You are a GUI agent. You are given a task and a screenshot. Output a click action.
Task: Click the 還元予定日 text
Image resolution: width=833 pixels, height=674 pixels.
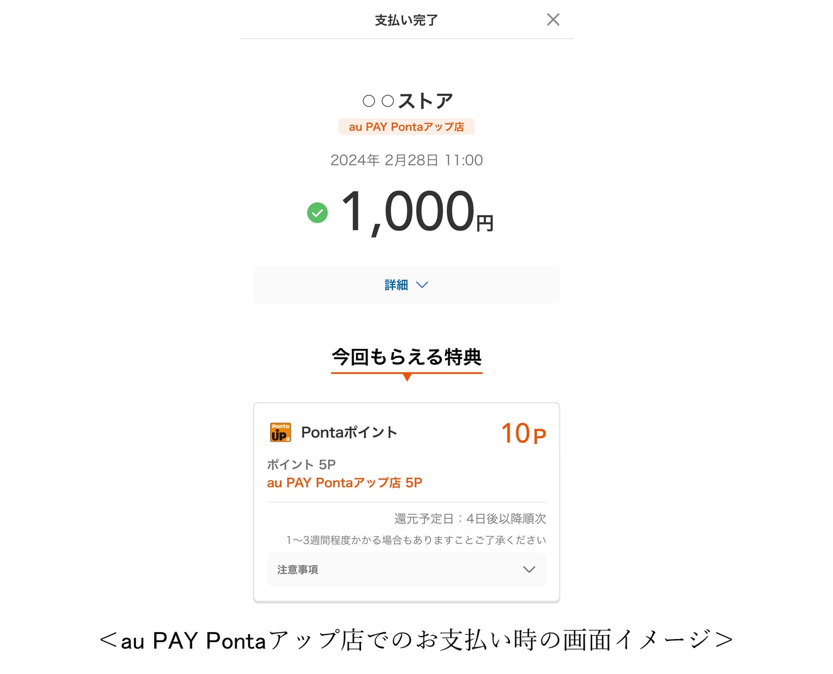click(469, 519)
